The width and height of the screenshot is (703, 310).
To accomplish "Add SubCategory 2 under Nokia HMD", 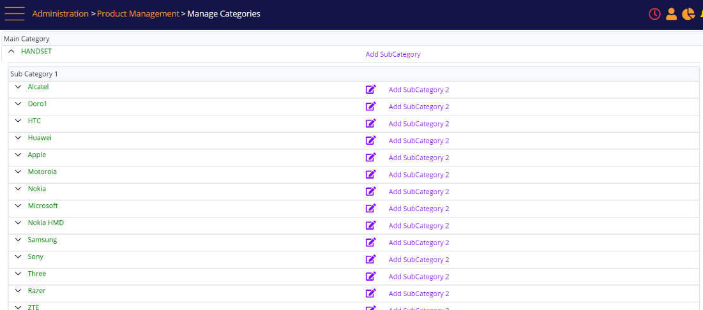I will (x=419, y=226).
